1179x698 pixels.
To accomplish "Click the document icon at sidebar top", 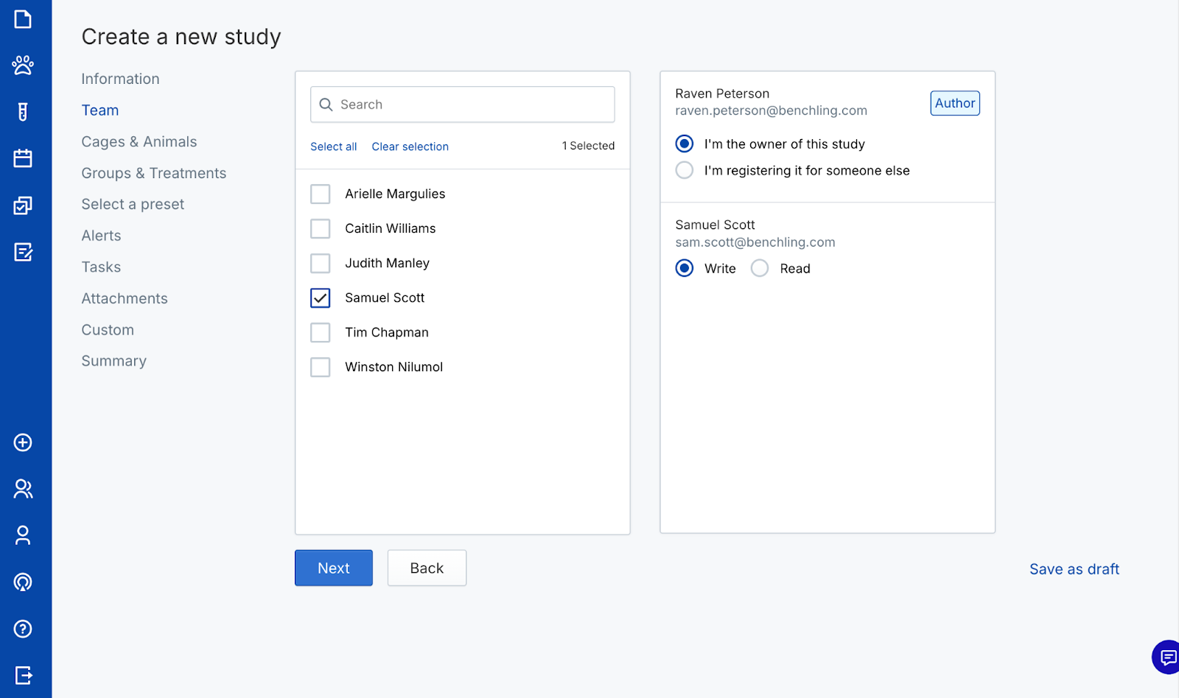I will tap(23, 19).
